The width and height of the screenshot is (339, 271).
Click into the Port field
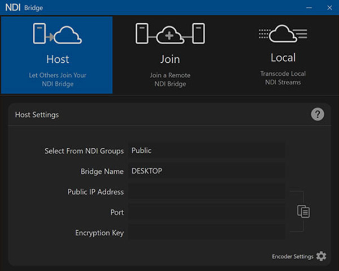point(206,212)
